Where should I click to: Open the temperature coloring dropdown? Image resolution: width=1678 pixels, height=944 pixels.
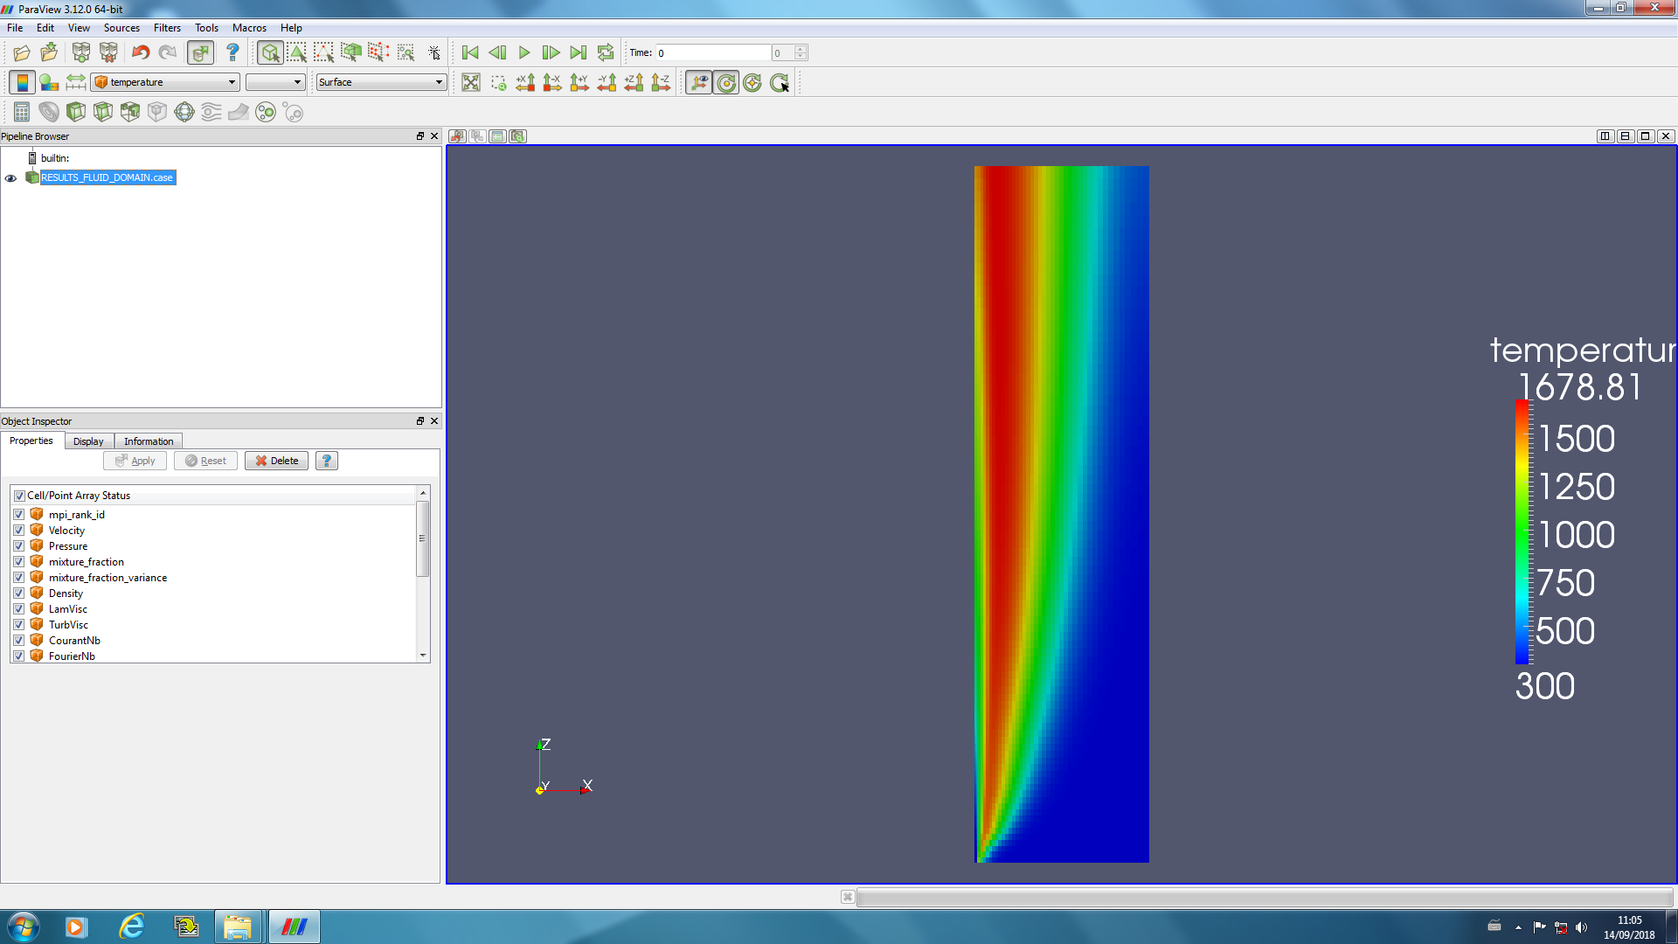pos(166,82)
